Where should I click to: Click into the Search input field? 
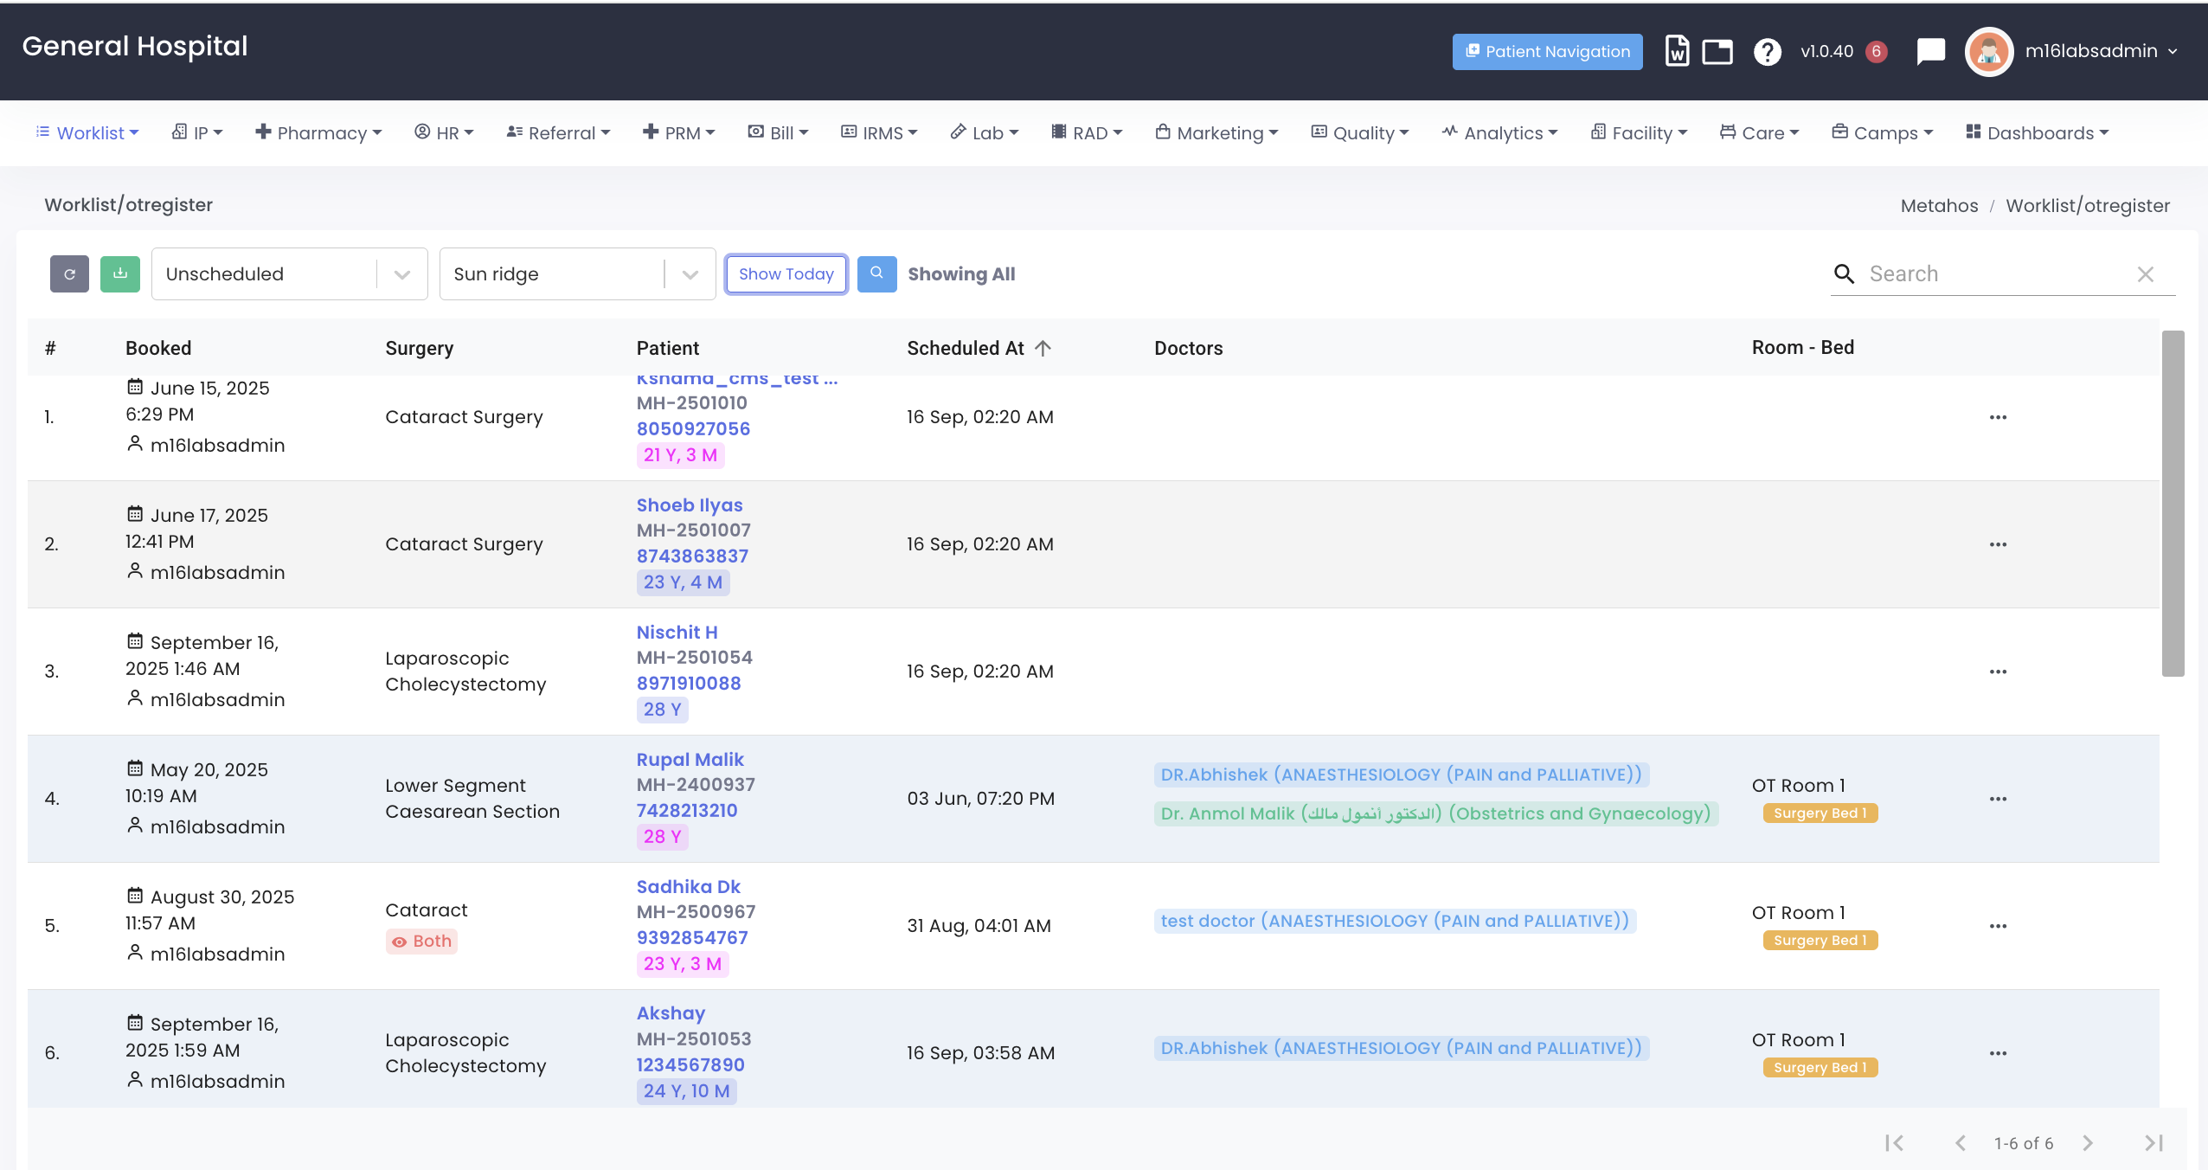pos(1990,274)
